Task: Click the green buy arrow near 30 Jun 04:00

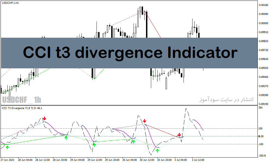Action: [x=134, y=142]
